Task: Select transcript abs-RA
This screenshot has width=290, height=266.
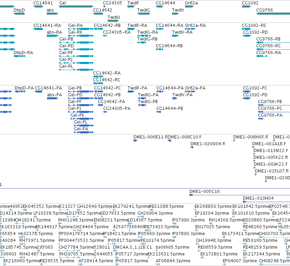Action: (x=54, y=32)
